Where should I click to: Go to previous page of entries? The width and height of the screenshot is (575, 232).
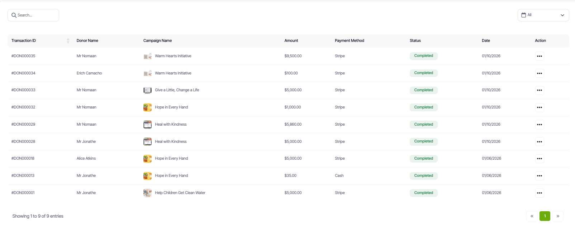(x=532, y=216)
